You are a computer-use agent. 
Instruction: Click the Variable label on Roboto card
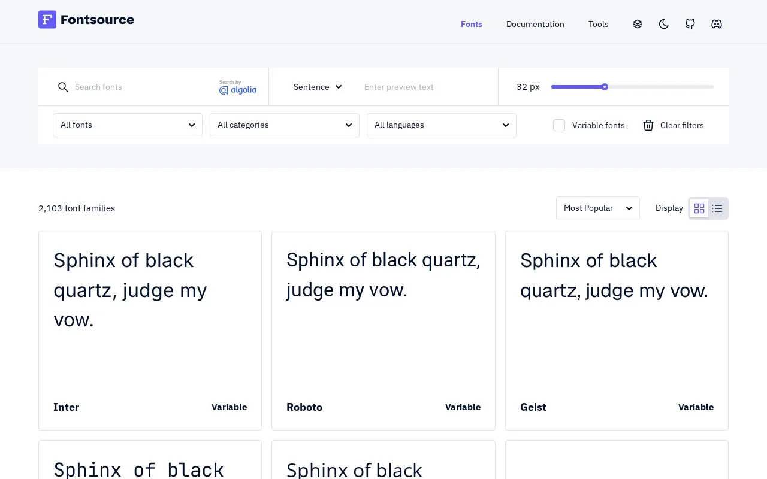463,407
